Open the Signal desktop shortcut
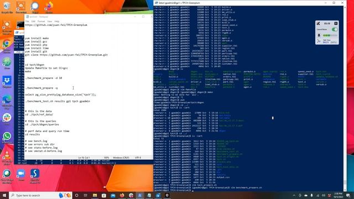The height and width of the screenshot is (199, 354). (35, 7)
